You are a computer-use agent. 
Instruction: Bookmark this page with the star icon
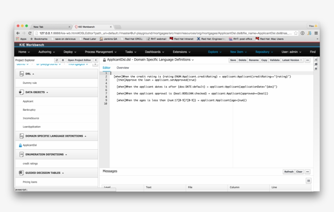pyautogui.click(x=296, y=33)
